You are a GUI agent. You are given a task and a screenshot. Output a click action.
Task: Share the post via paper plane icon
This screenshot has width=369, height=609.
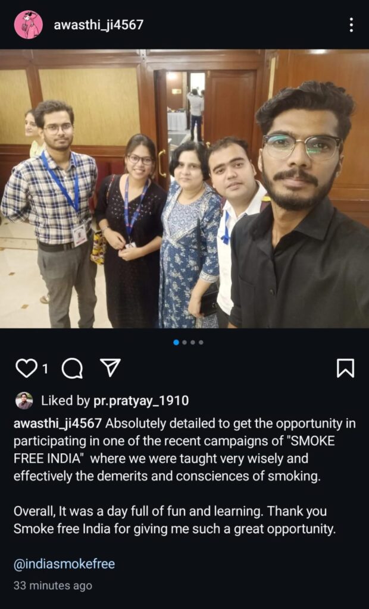pyautogui.click(x=111, y=368)
